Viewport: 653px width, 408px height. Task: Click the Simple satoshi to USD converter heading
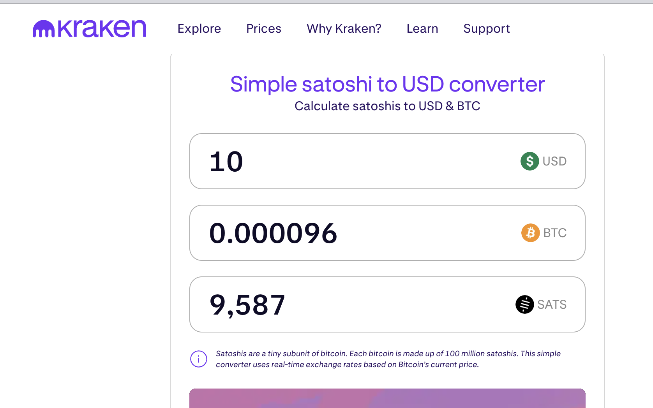point(387,84)
